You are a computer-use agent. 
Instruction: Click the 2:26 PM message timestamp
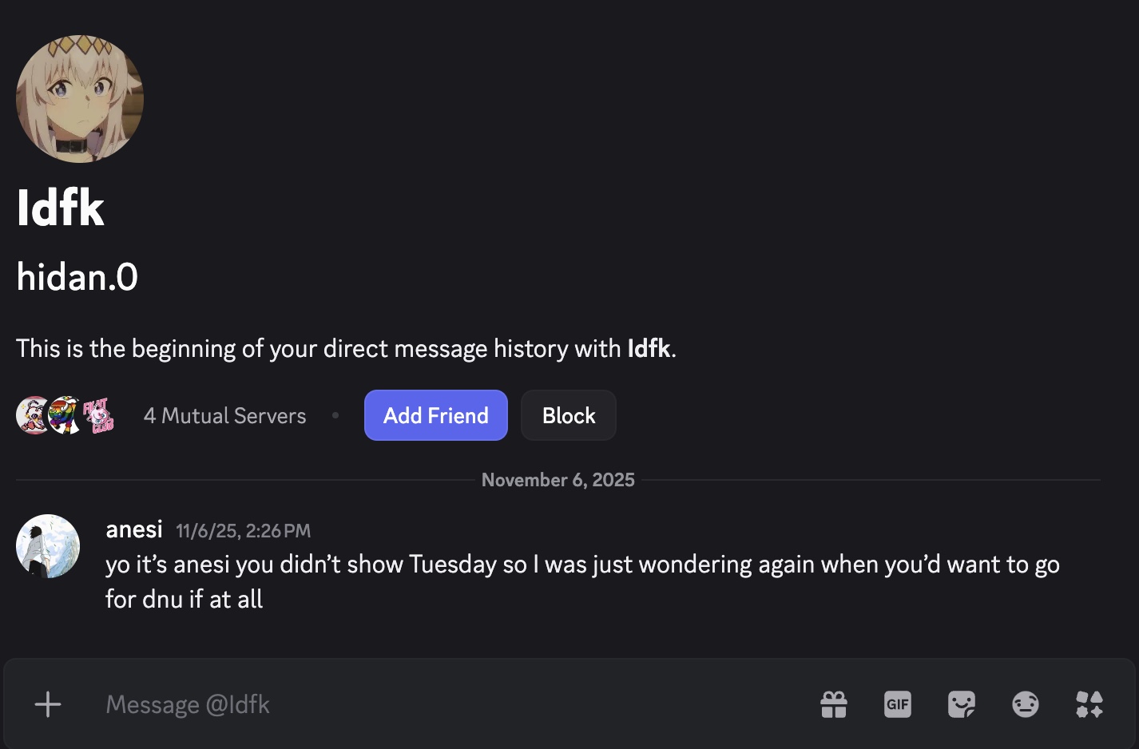pyautogui.click(x=243, y=531)
